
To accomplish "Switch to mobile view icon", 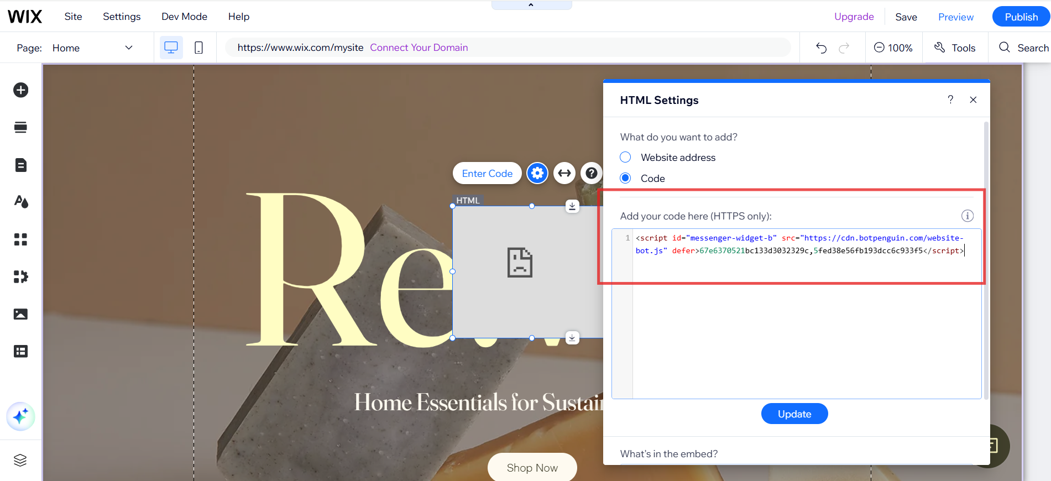I will tap(198, 48).
